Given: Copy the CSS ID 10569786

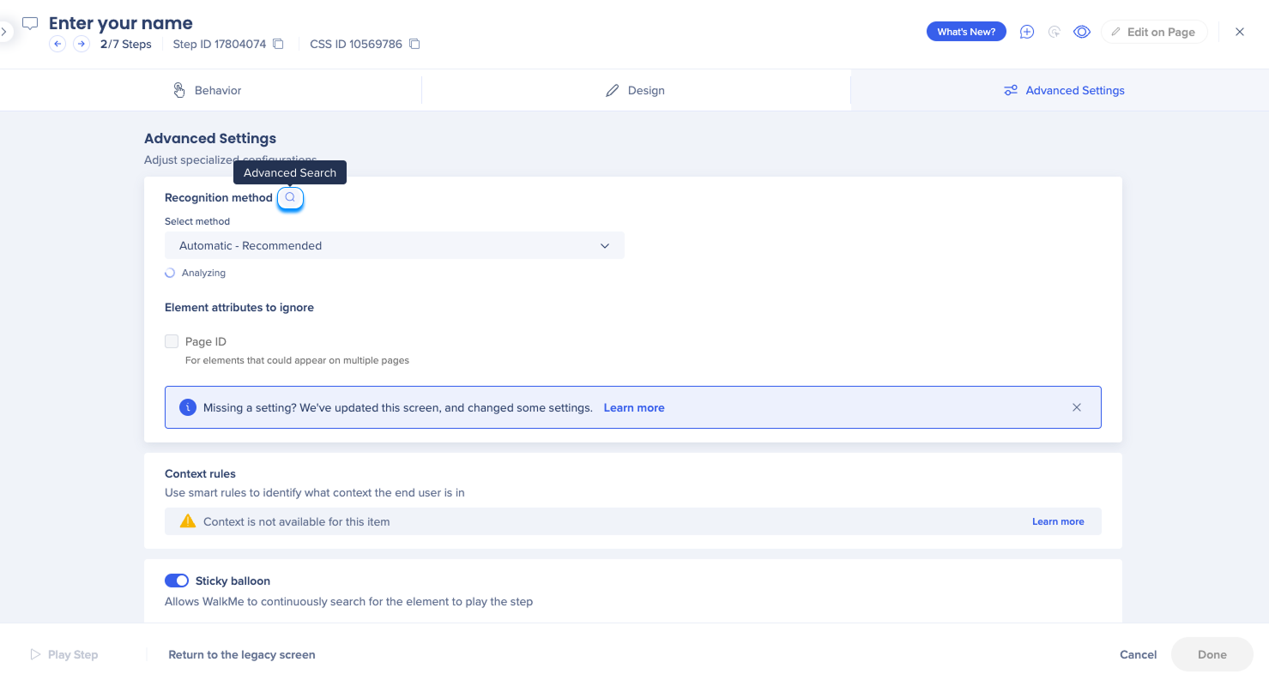Looking at the screenshot, I should click(x=414, y=44).
